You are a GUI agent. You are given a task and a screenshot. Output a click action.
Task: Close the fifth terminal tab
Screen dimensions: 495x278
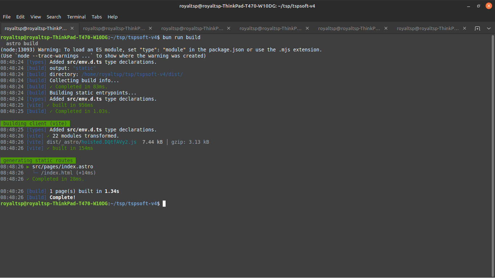click(x=386, y=28)
